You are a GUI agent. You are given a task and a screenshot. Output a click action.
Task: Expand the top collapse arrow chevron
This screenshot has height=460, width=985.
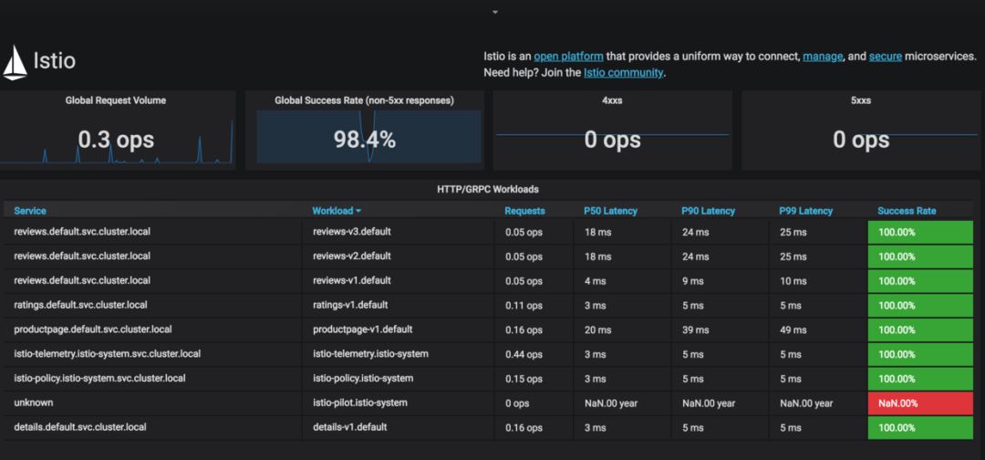(495, 12)
